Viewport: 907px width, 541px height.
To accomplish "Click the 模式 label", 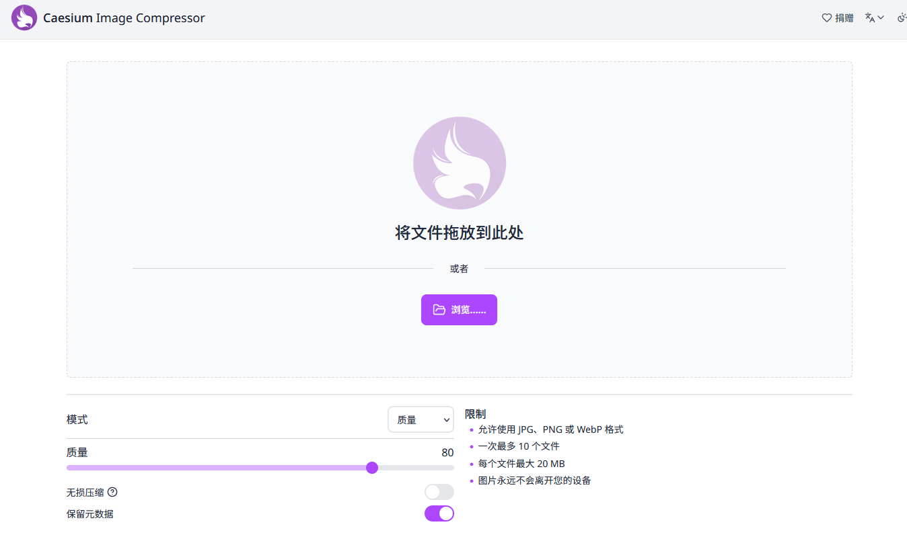I will click(x=77, y=420).
